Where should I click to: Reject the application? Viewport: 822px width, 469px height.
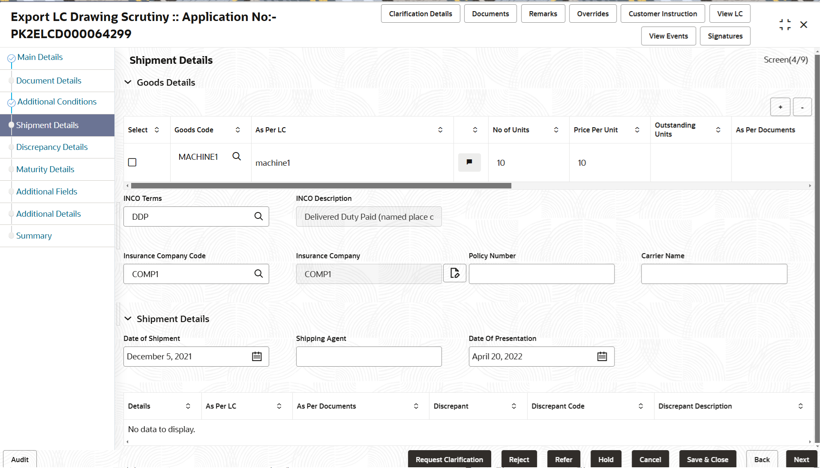(x=519, y=459)
